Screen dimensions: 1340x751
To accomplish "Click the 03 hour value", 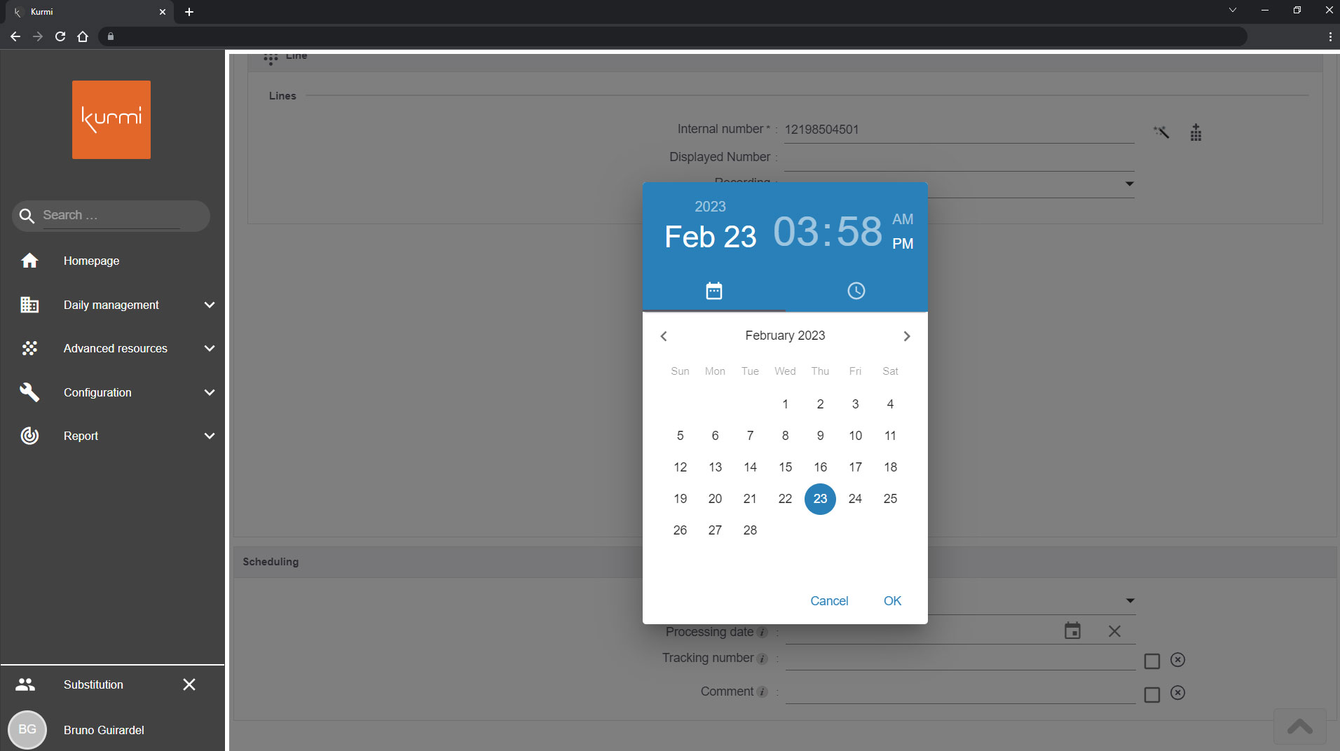I will point(795,231).
